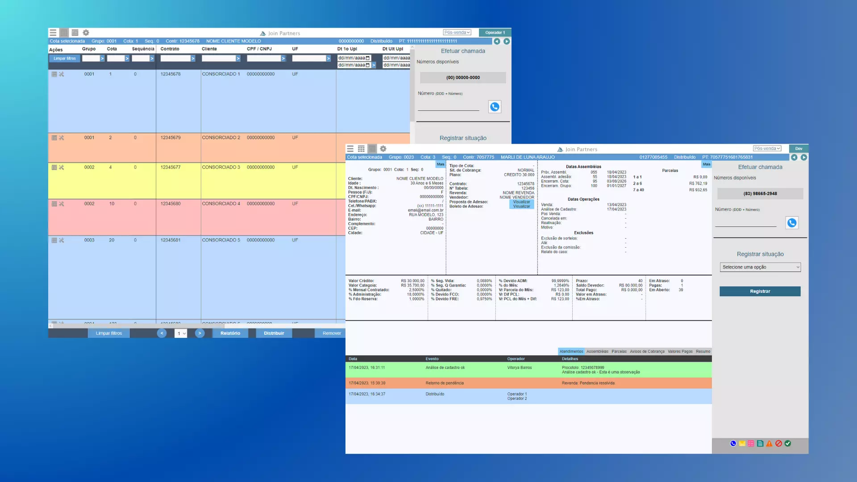
Task: Click Visualizar for Proposta de Adesão
Action: (x=521, y=202)
